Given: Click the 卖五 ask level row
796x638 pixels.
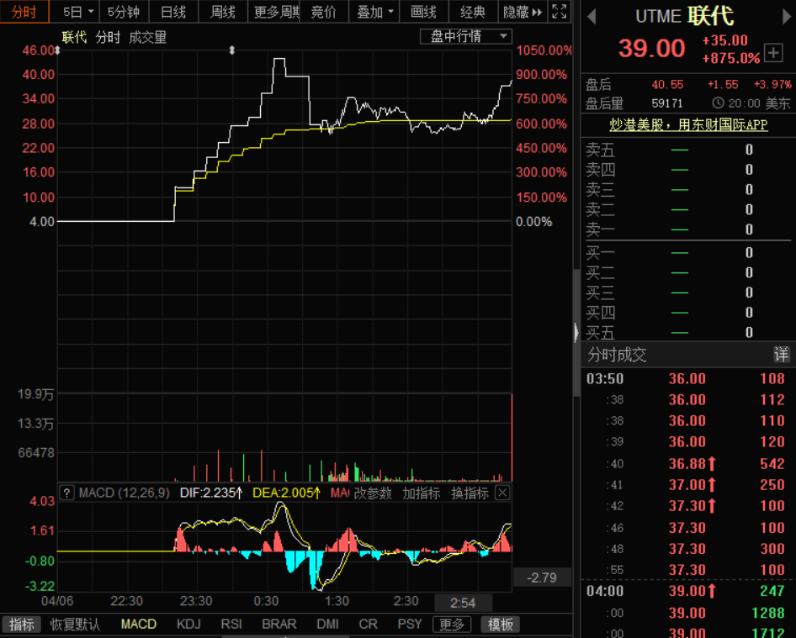Looking at the screenshot, I should pyautogui.click(x=687, y=150).
